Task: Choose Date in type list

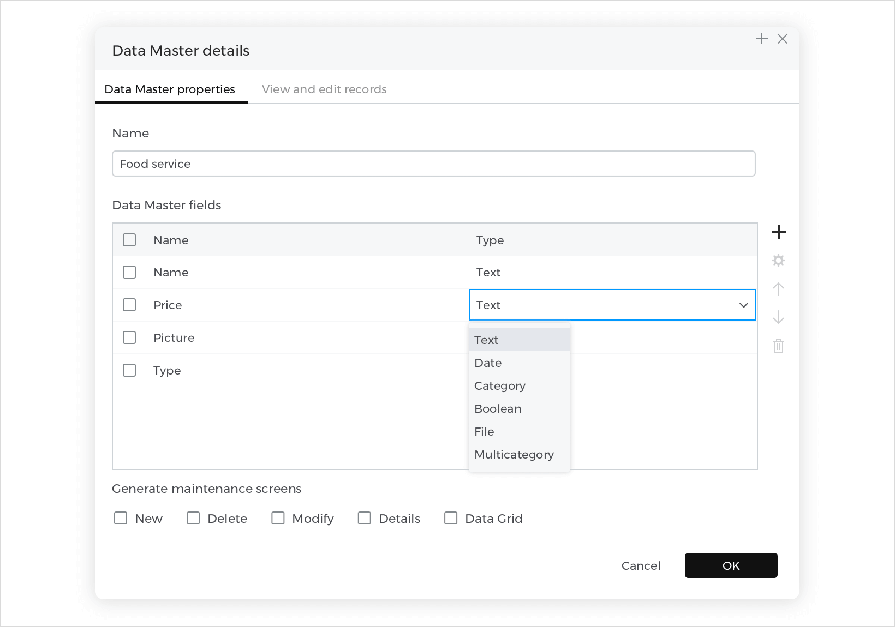Action: [x=520, y=363]
